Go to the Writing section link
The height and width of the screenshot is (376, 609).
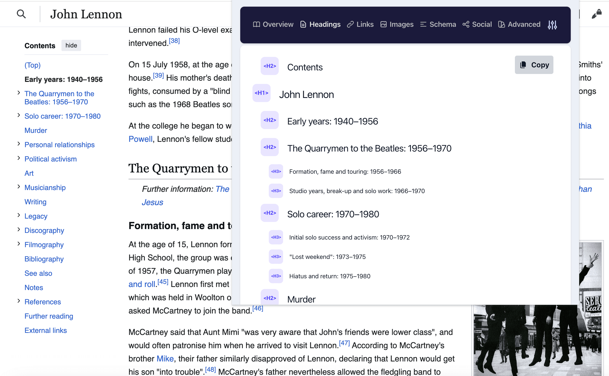[35, 202]
